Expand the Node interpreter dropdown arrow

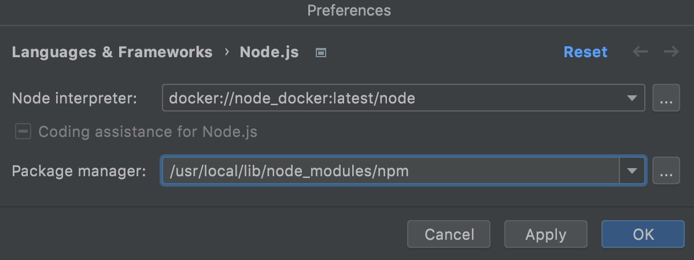tap(632, 98)
